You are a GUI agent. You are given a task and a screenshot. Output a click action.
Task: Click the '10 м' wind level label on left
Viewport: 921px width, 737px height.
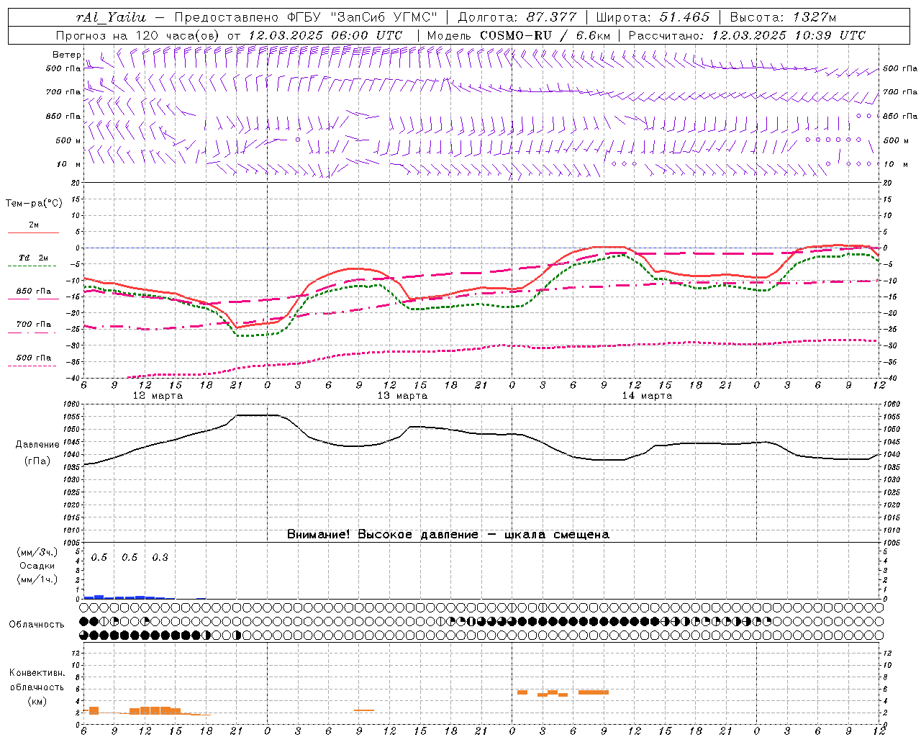[x=69, y=164]
